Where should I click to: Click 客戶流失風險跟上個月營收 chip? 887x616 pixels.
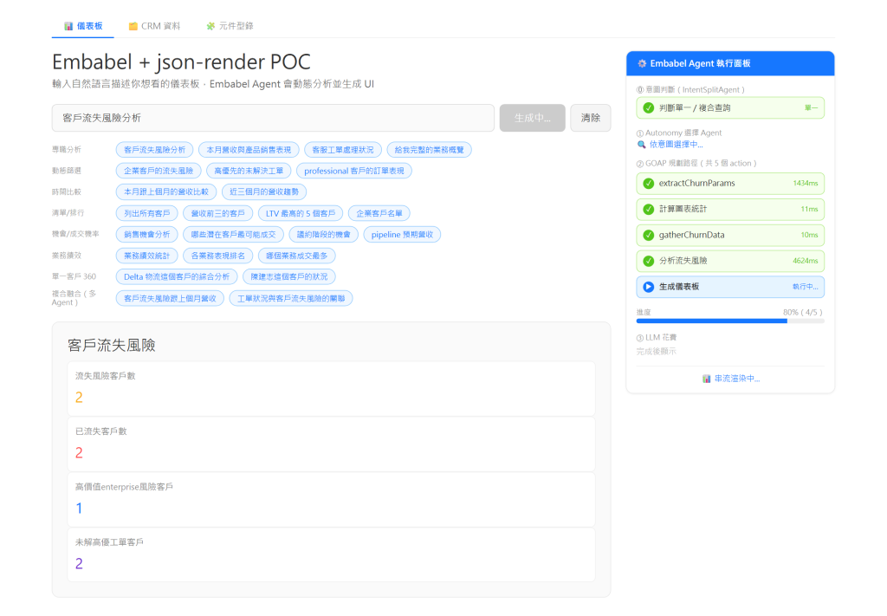coord(170,298)
